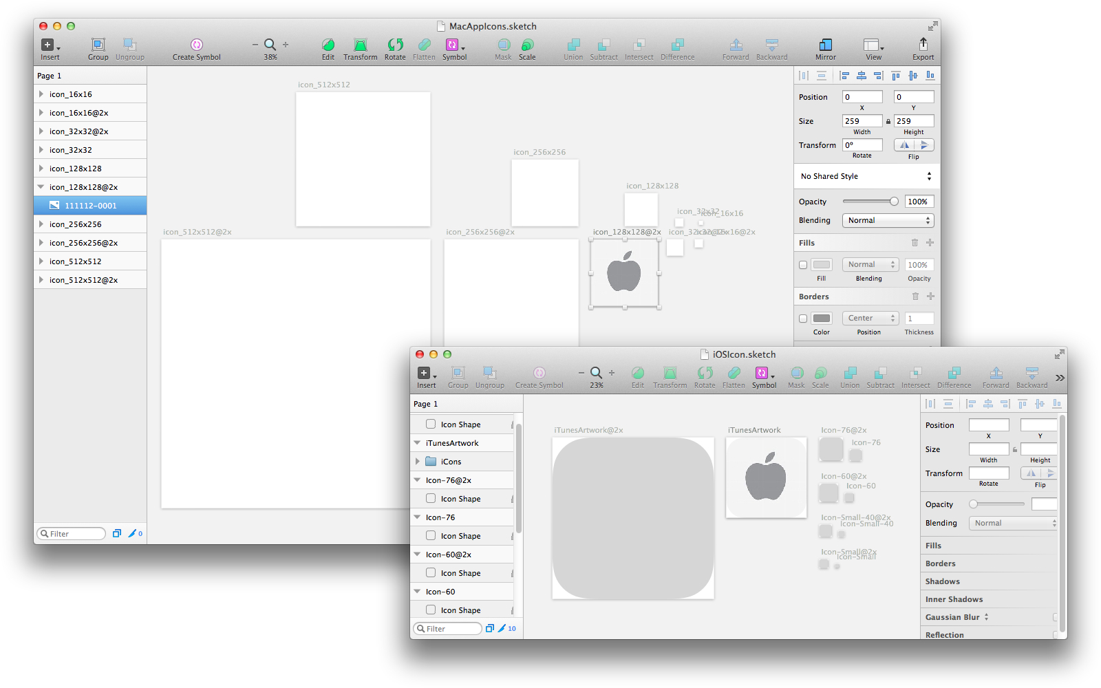Click the Rotate field in MacAppIcons inspector

click(x=862, y=145)
